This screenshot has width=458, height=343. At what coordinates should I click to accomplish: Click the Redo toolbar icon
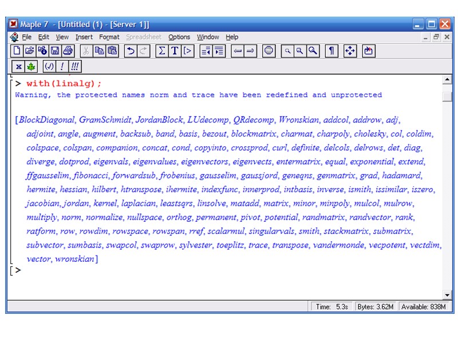[x=144, y=51]
